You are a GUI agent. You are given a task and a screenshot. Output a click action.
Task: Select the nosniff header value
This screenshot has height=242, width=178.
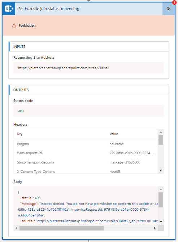click(115, 172)
